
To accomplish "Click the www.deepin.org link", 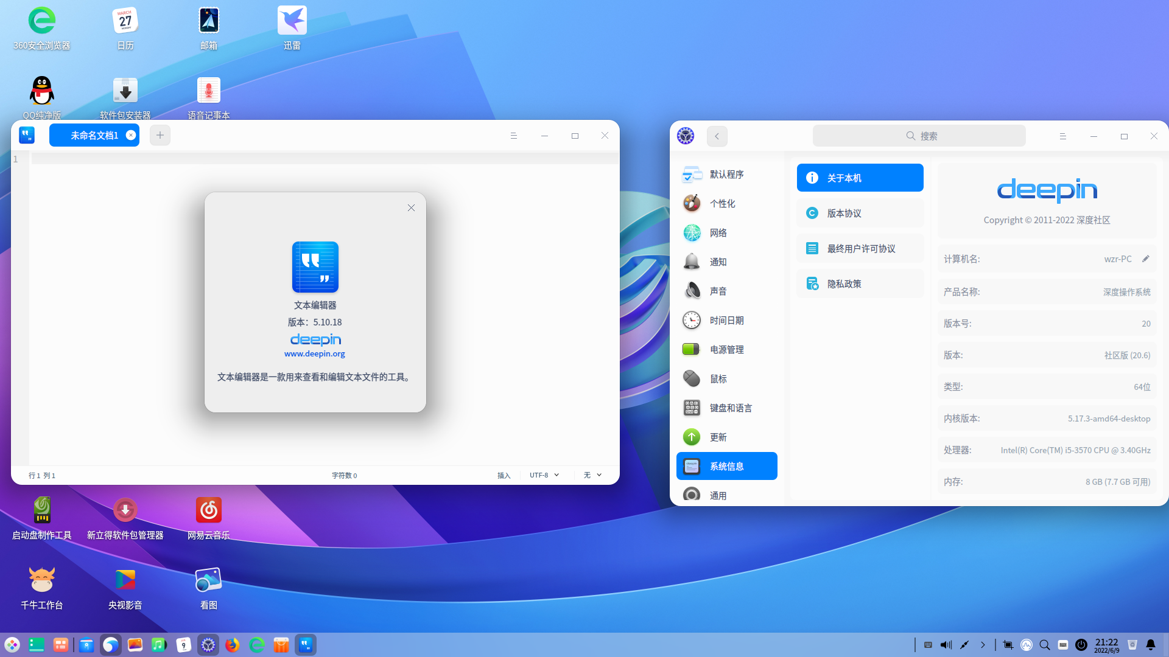I will tap(315, 353).
